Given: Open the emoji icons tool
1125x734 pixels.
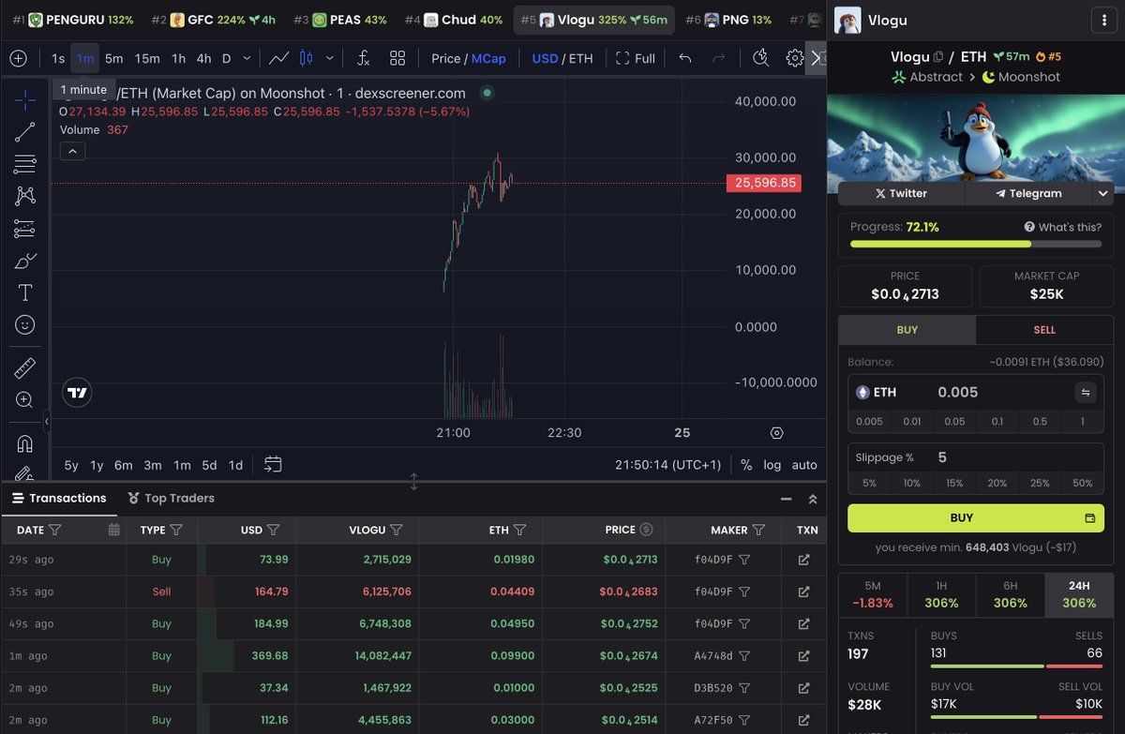Looking at the screenshot, I should click(x=25, y=325).
